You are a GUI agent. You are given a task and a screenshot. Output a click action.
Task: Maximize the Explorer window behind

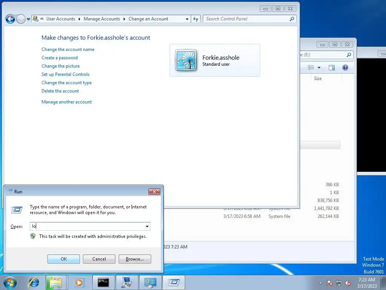click(335, 45)
